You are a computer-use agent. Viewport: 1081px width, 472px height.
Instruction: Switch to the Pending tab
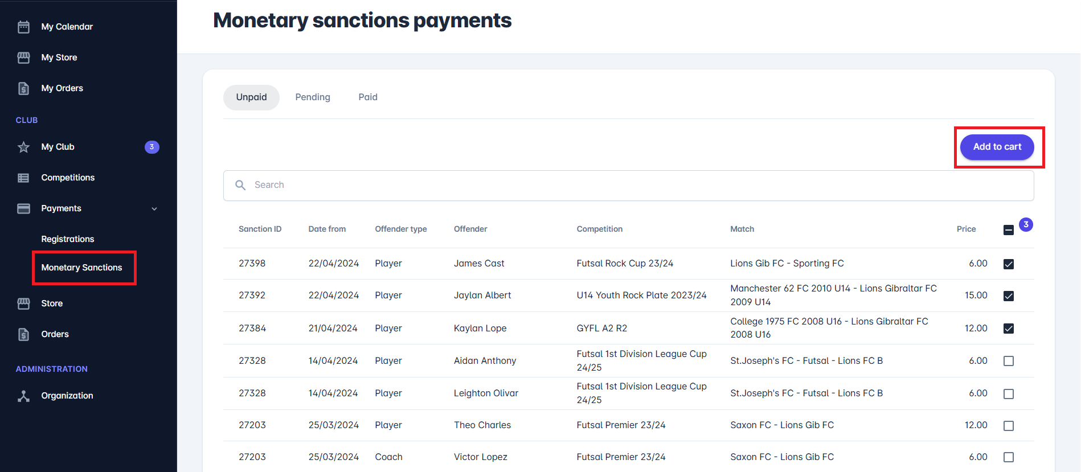(x=313, y=97)
